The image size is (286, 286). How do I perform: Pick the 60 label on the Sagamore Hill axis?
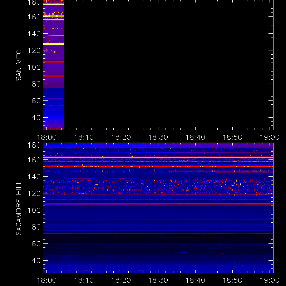click(36, 244)
